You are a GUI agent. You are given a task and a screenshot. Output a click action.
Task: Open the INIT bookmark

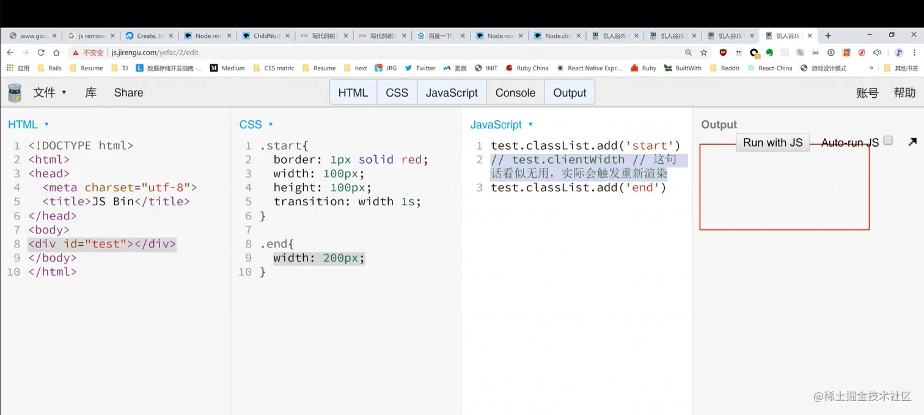click(x=486, y=68)
